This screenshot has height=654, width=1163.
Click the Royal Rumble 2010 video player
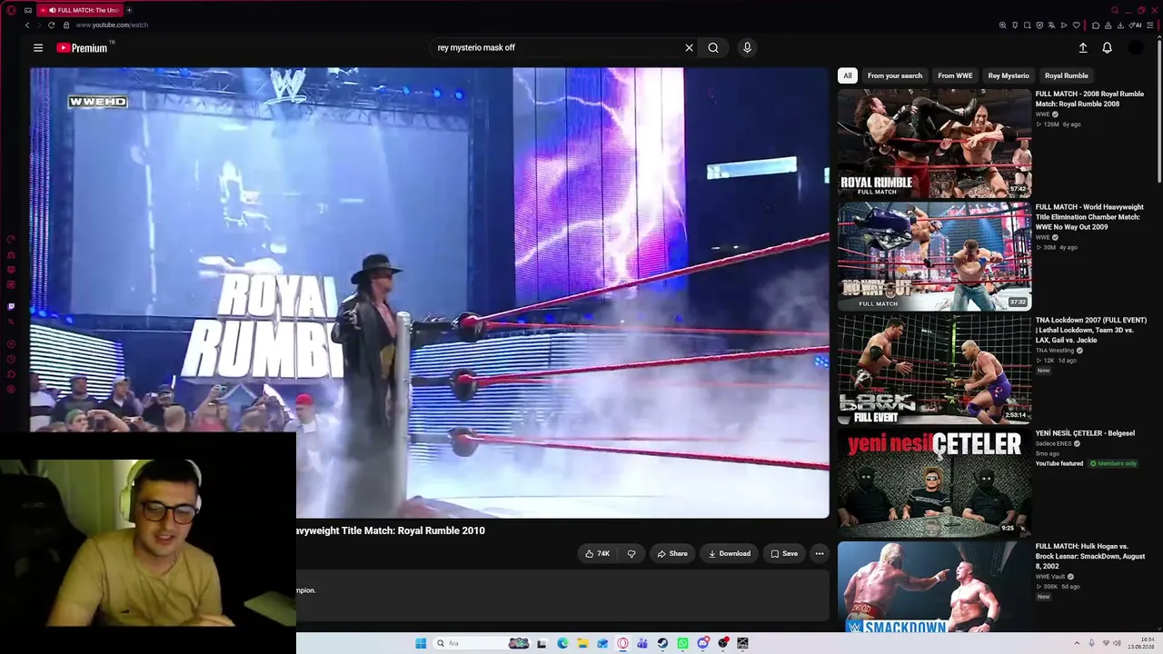[430, 292]
